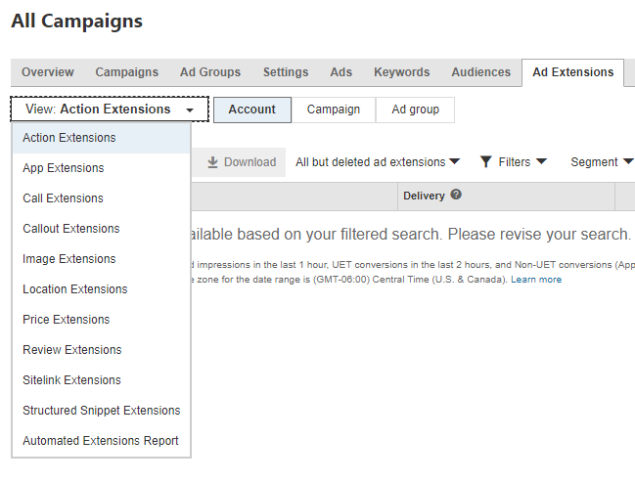
Task: Choose Sitelink Extensions from the view list
Action: click(101, 380)
